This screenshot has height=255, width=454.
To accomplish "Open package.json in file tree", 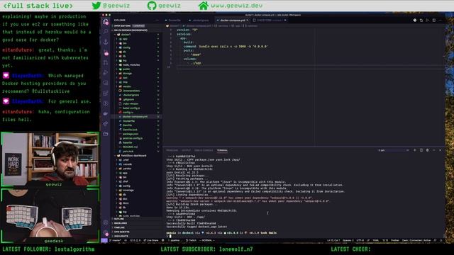I will 136,134.
